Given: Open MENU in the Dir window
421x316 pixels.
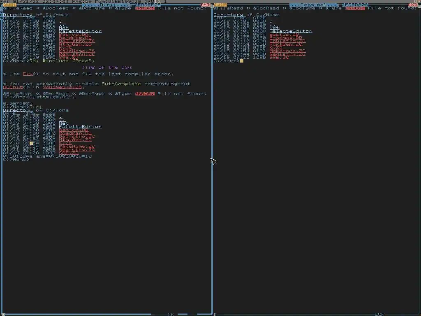Looking at the screenshot, I should point(10,5).
